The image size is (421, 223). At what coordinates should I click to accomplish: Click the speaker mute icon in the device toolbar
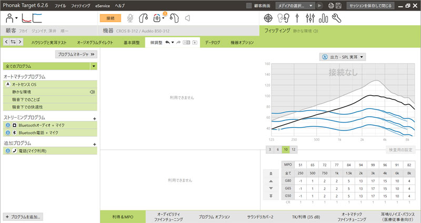coord(188,18)
